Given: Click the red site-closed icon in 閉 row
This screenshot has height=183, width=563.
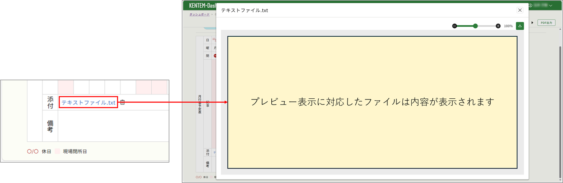Looking at the screenshot, I should point(215,56).
